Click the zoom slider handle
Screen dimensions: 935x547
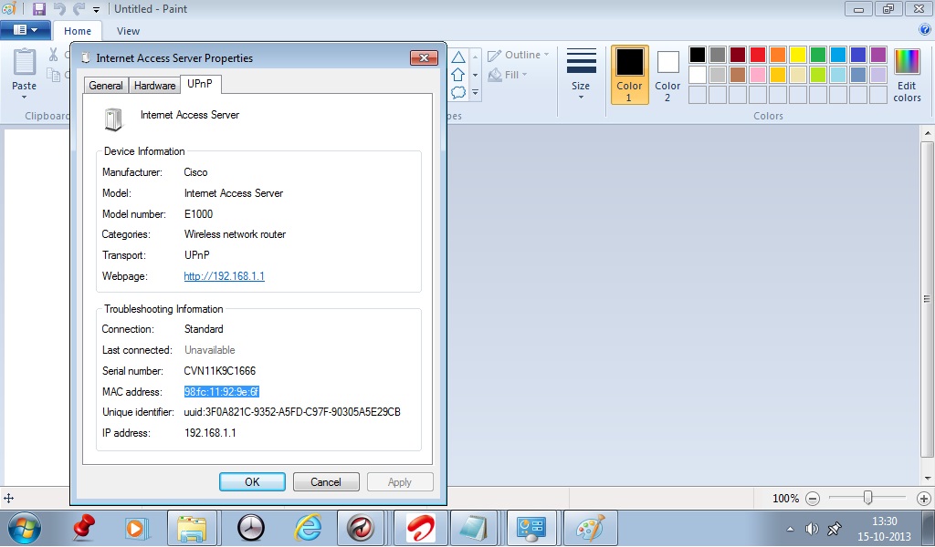click(x=868, y=498)
